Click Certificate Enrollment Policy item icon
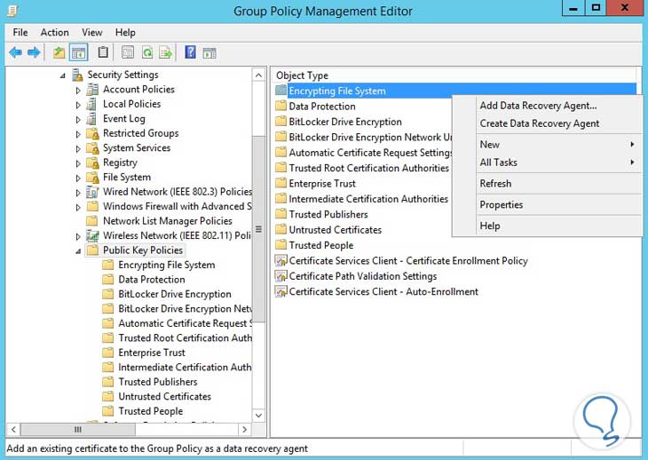Viewport: 648px width, 460px height. pos(281,261)
